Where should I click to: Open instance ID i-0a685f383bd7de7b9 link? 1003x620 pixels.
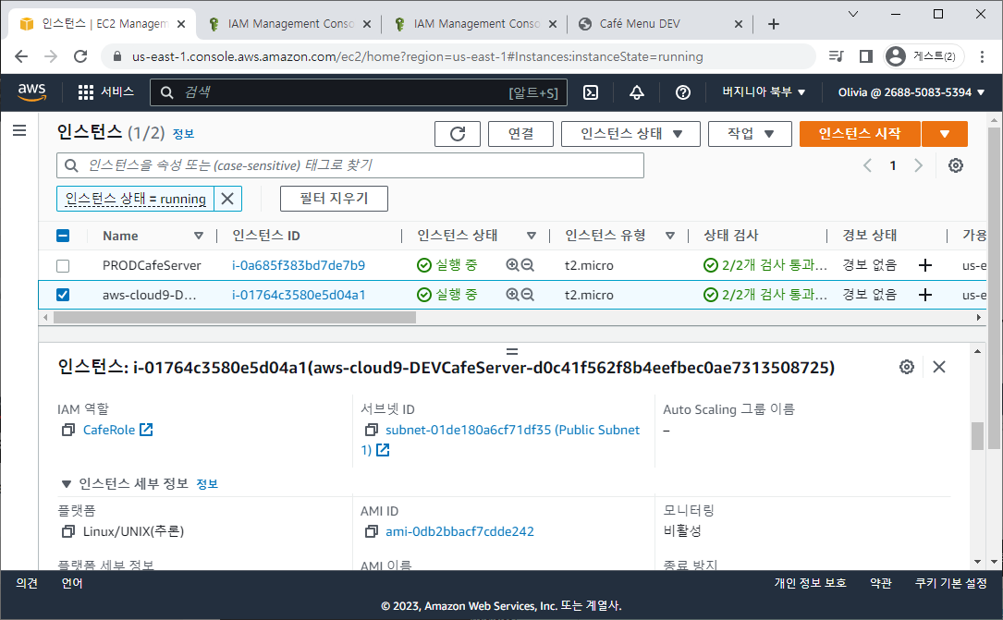click(298, 265)
